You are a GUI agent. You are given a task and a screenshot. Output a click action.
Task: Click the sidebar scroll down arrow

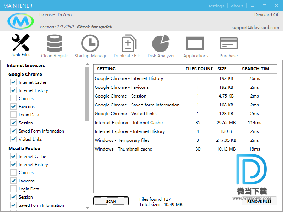pyautogui.click(x=87, y=208)
